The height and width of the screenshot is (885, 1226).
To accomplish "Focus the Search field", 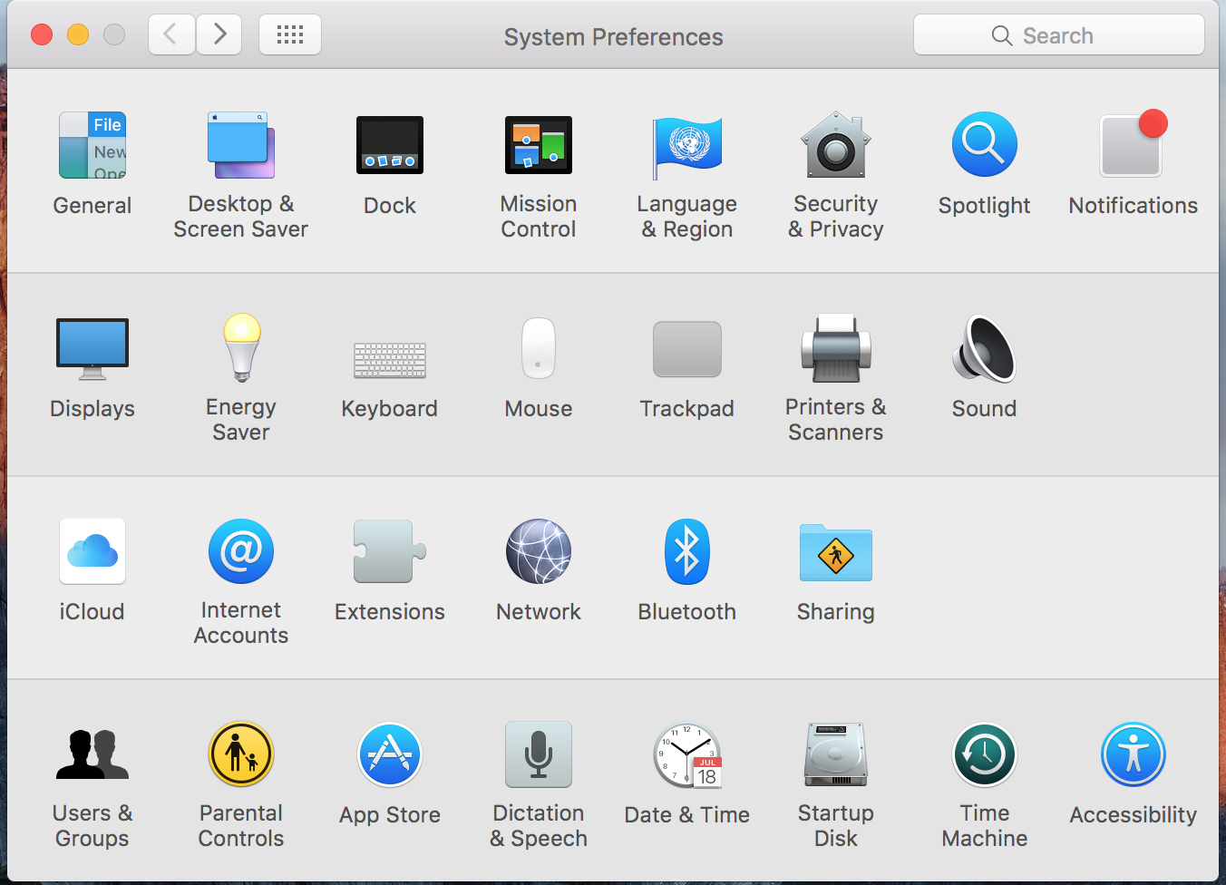I will coord(1059,35).
